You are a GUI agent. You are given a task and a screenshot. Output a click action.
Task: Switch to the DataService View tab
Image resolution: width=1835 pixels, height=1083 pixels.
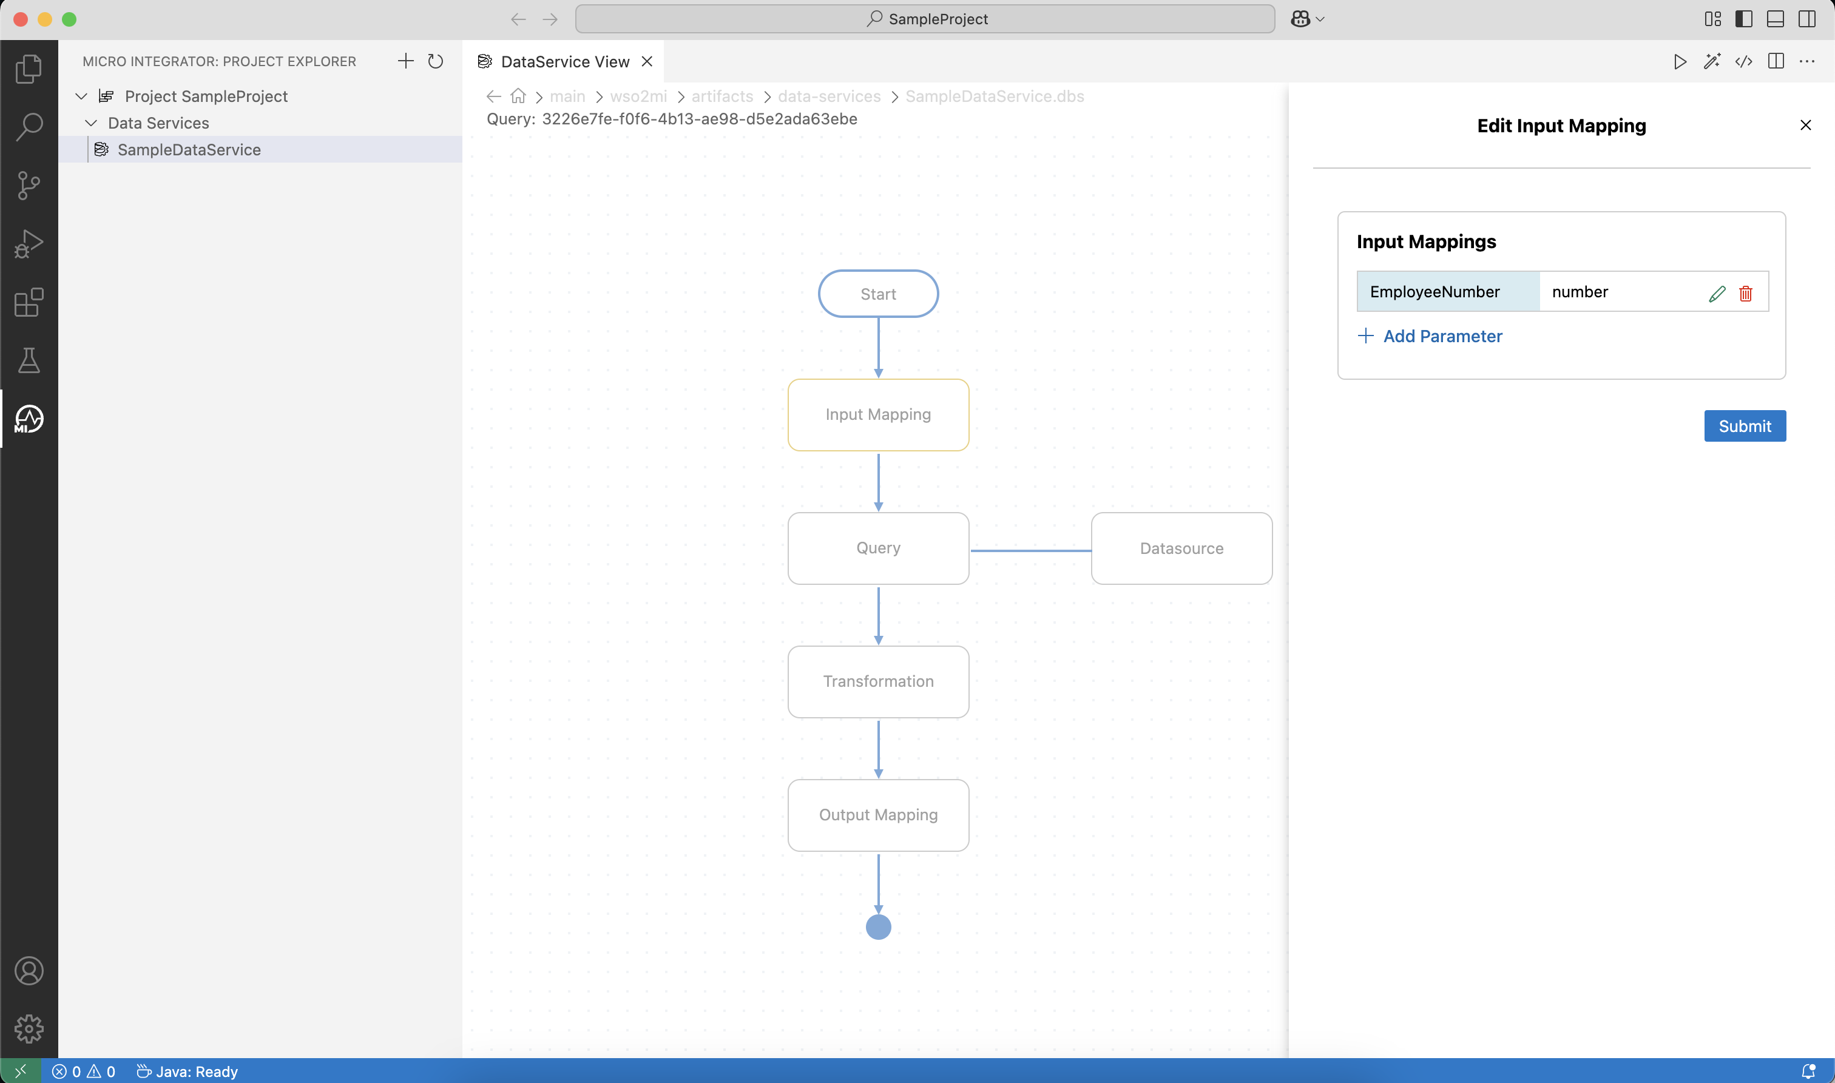[564, 61]
